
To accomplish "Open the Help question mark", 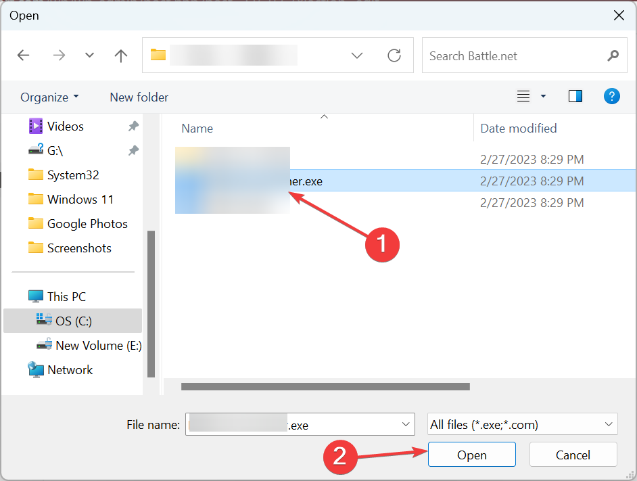I will (611, 96).
